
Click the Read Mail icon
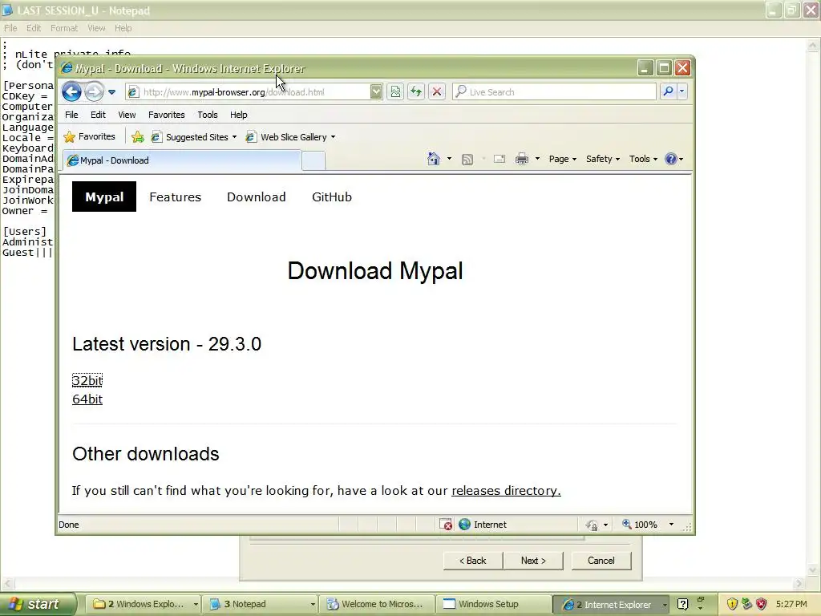click(499, 159)
